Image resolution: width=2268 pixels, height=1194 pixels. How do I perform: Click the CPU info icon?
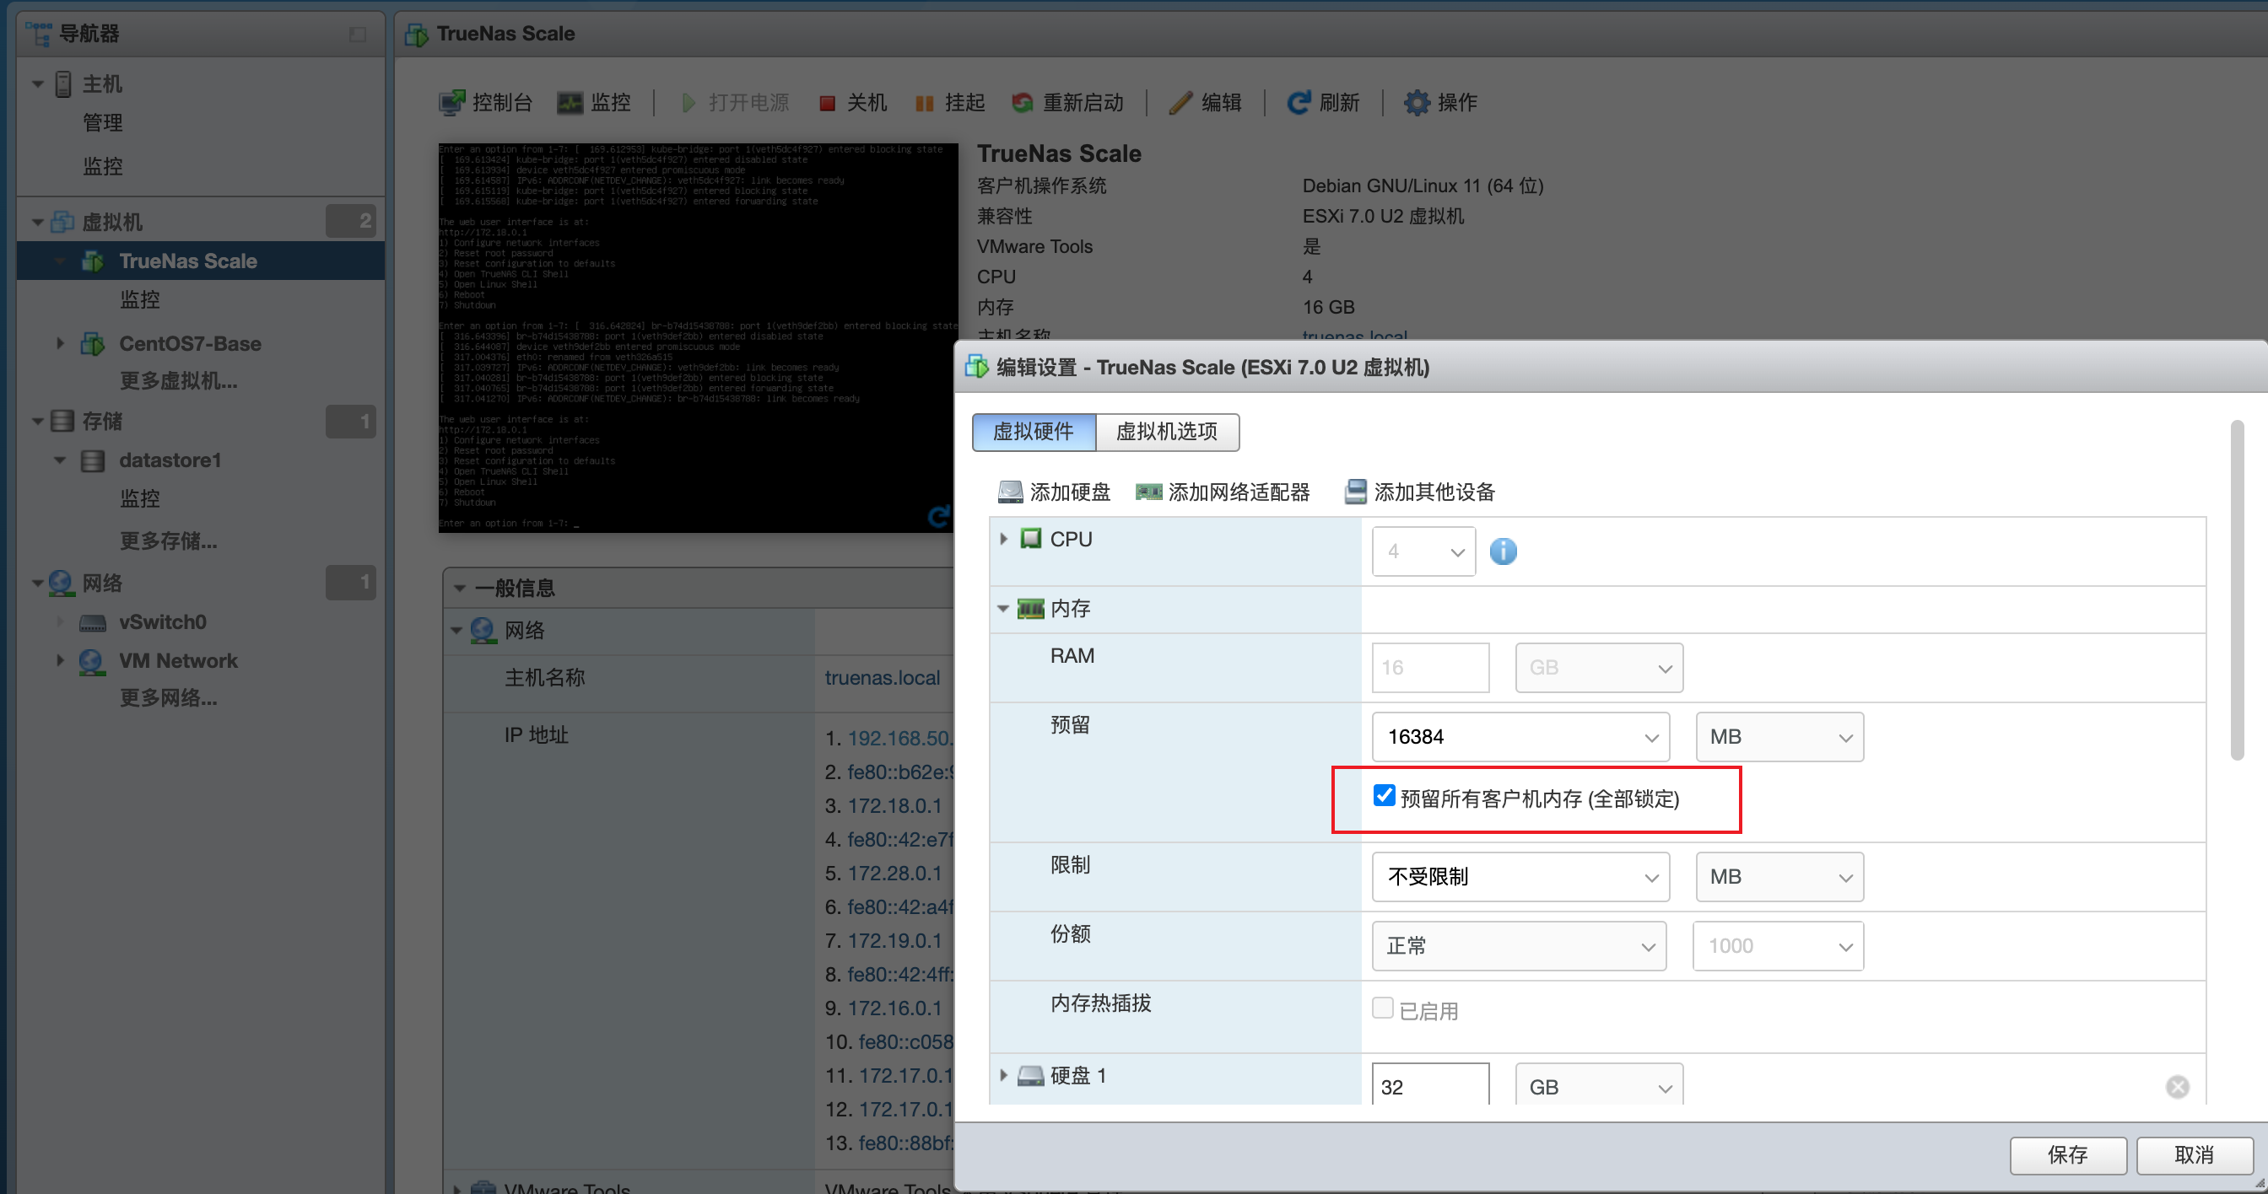[x=1502, y=551]
